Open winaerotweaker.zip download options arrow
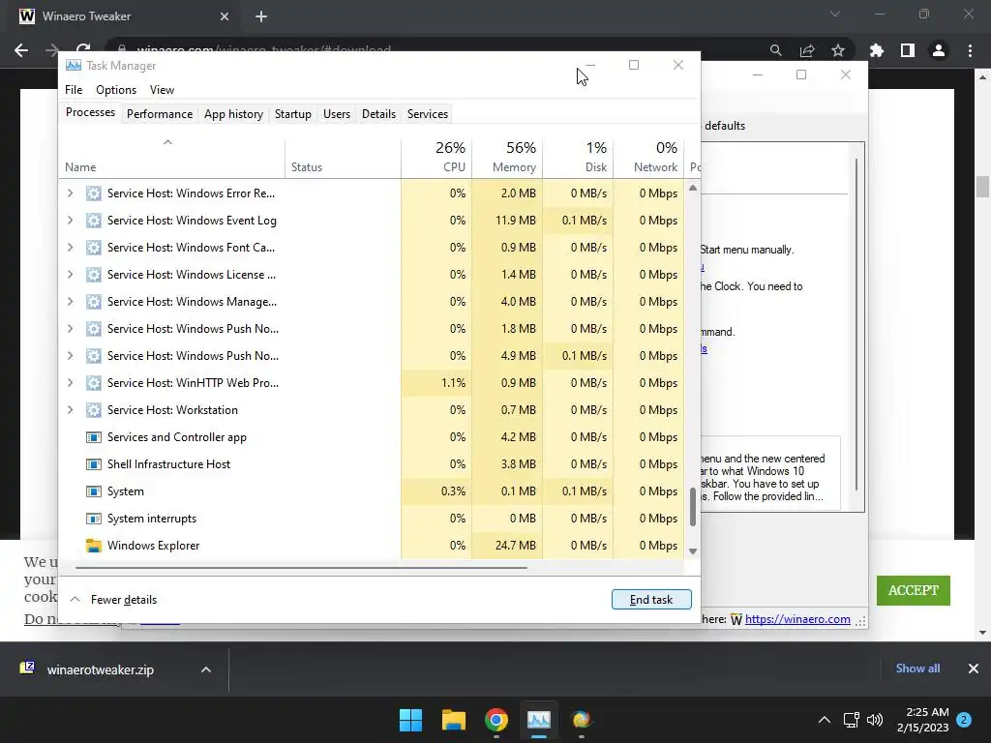The width and height of the screenshot is (991, 743). (206, 669)
